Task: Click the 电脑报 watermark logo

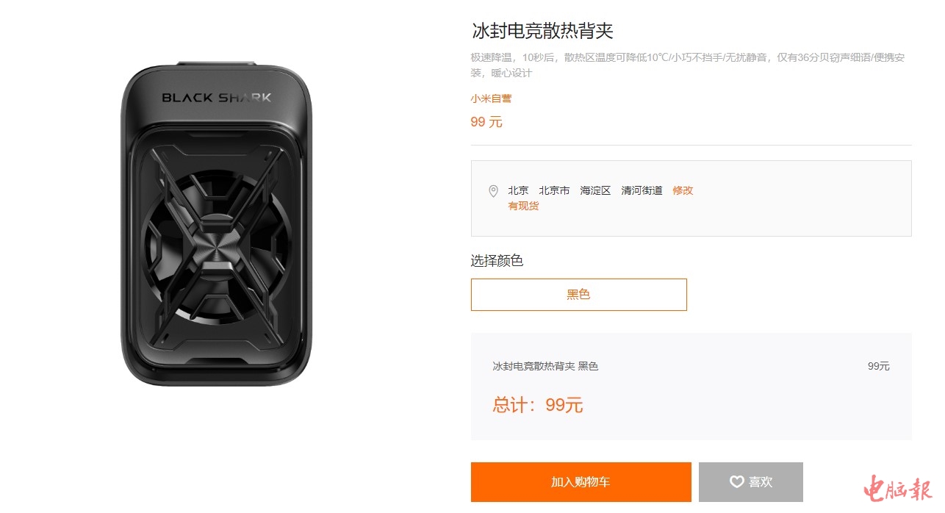Action: tap(897, 489)
